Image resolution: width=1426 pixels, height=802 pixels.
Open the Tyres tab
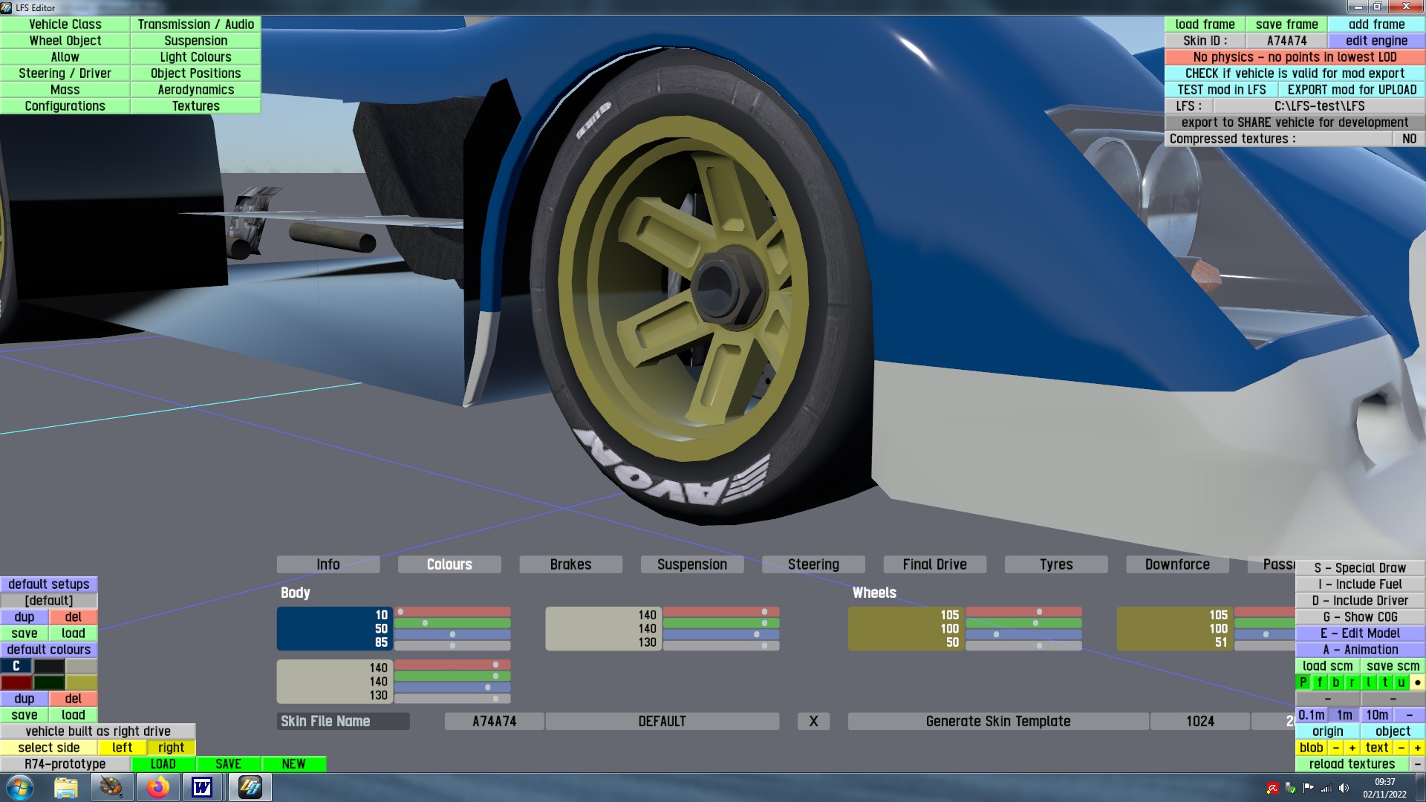pyautogui.click(x=1055, y=564)
